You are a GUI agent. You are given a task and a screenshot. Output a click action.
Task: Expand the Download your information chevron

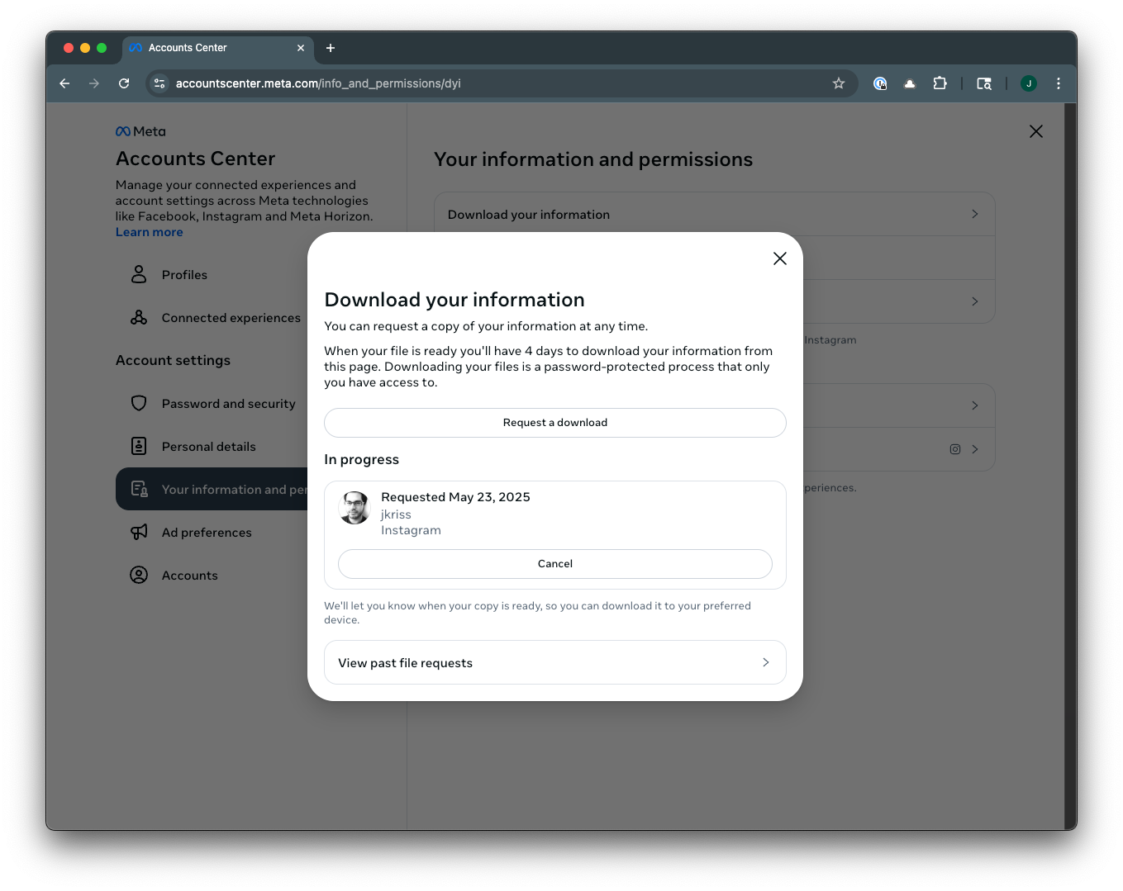pos(975,214)
